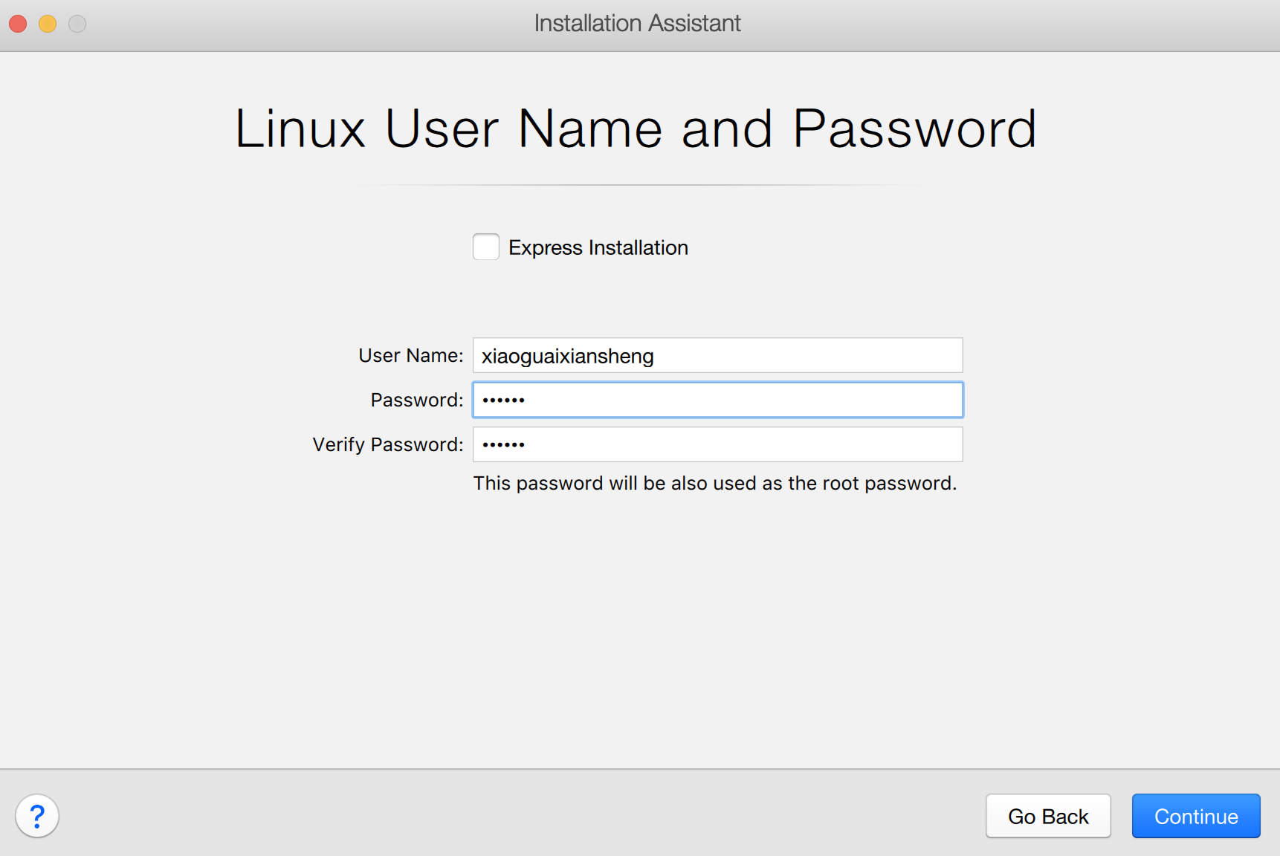Click the root password note text

pos(715,483)
